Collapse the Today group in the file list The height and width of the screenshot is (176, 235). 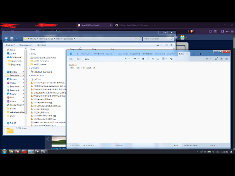click(29, 54)
